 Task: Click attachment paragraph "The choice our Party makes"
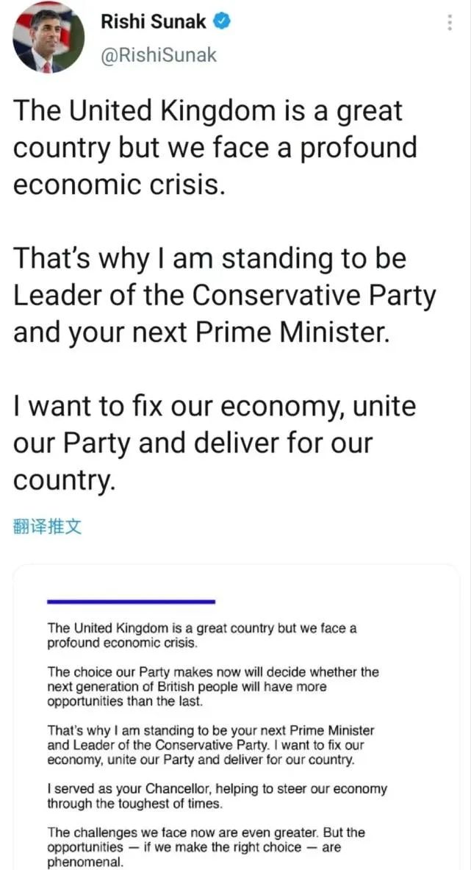213,687
